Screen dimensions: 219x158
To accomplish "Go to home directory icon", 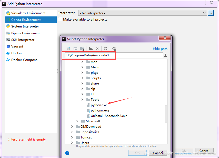I will 69,48.
